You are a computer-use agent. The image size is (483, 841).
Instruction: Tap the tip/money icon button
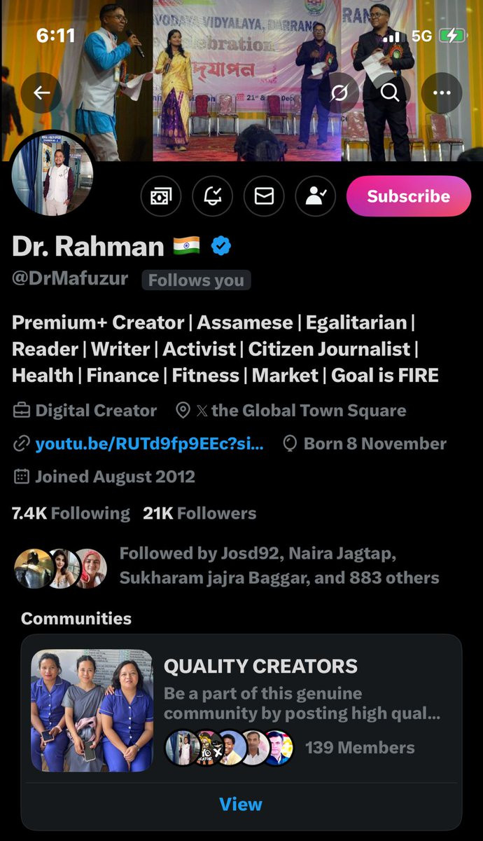[x=161, y=196]
